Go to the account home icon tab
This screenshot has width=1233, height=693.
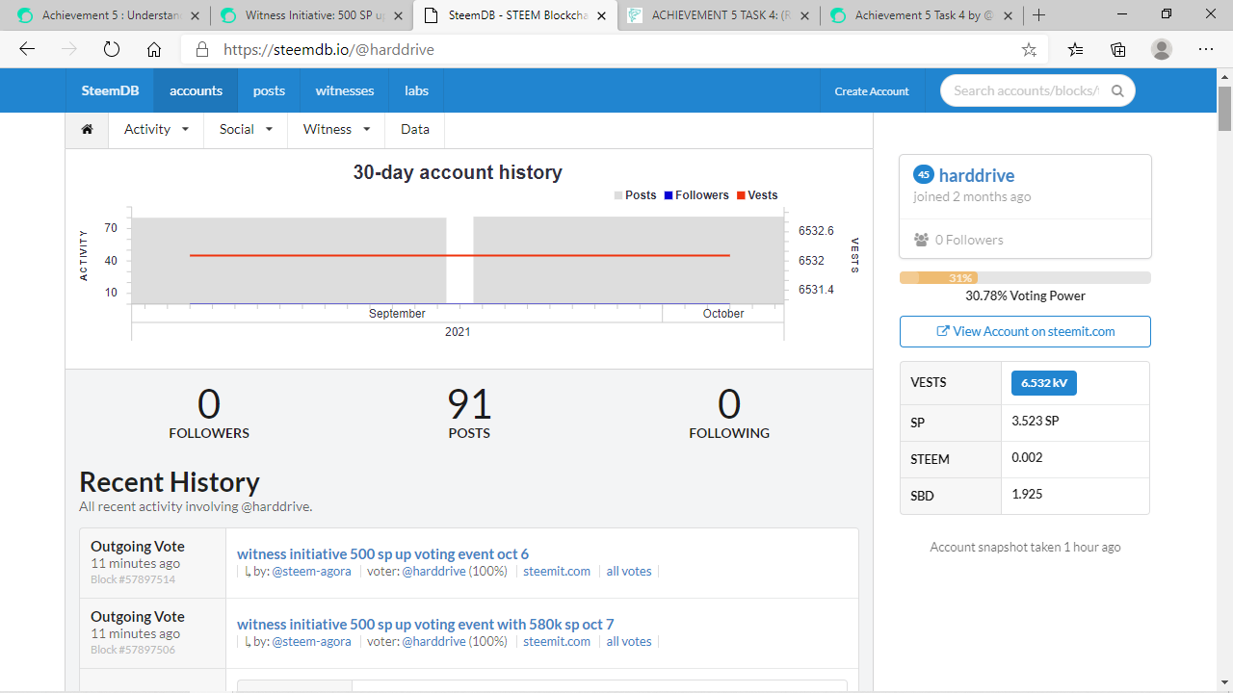(87, 129)
